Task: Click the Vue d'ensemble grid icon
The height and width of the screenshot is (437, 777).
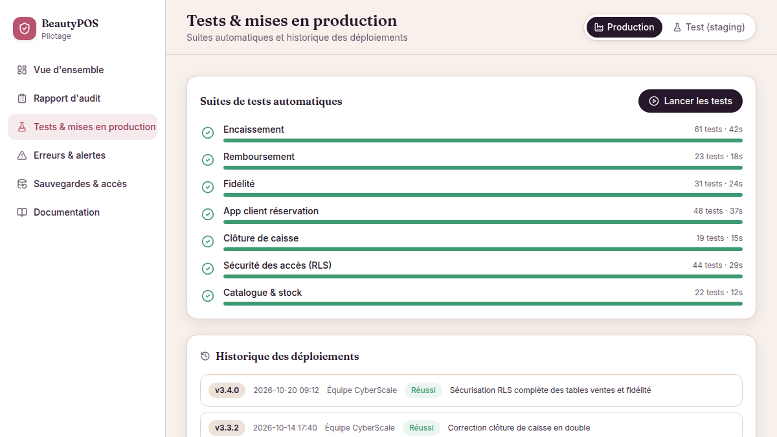Action: [22, 70]
